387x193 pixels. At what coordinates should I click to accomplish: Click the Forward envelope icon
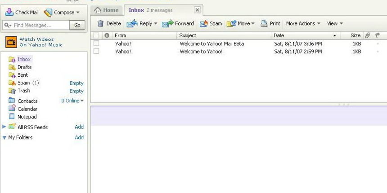(168, 24)
